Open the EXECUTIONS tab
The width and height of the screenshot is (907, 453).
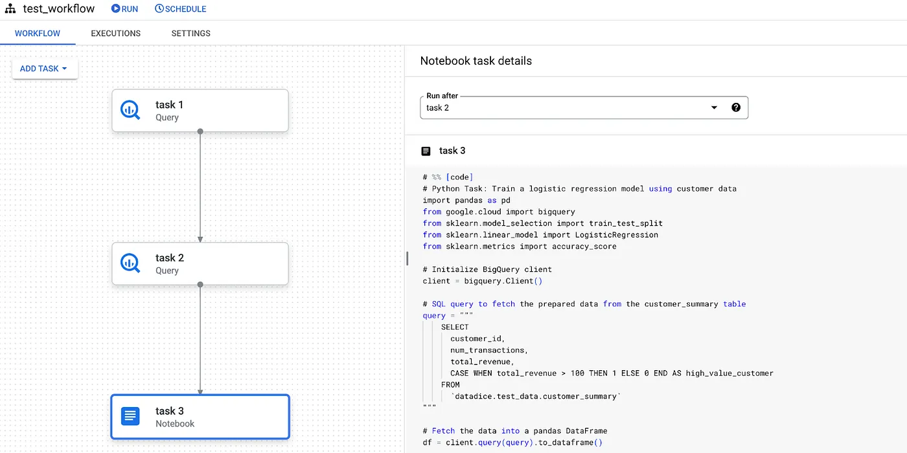point(115,33)
